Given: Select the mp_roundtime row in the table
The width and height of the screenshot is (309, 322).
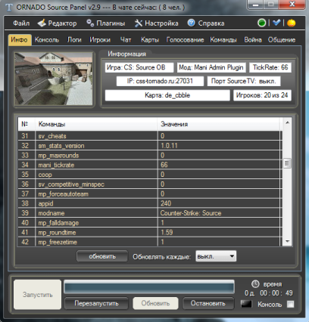Looking at the screenshot, I should pos(150,232).
